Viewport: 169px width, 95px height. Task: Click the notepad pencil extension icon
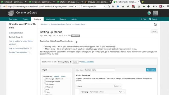tap(139, 6)
